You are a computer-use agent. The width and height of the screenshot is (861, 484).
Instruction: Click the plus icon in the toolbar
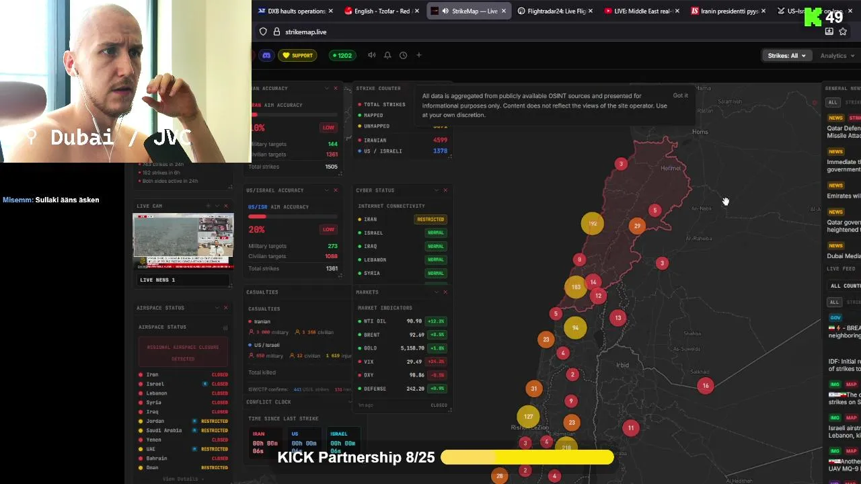(x=418, y=55)
